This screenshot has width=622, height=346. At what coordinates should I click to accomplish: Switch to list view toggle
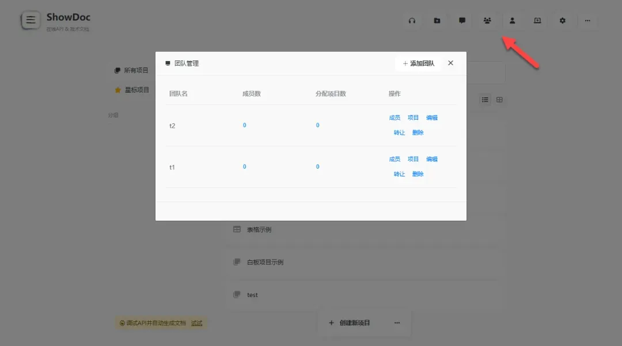coord(486,100)
